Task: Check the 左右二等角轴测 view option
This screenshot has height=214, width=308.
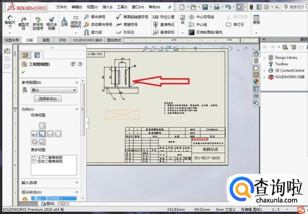Action: point(34,161)
